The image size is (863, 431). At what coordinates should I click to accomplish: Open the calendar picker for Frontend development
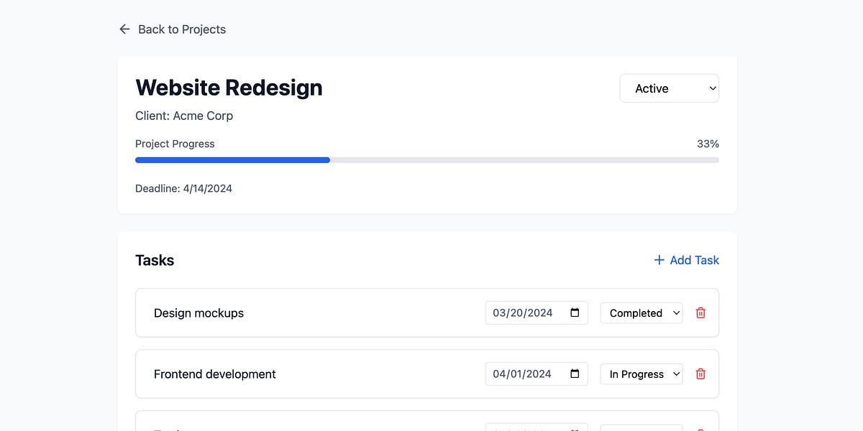573,374
